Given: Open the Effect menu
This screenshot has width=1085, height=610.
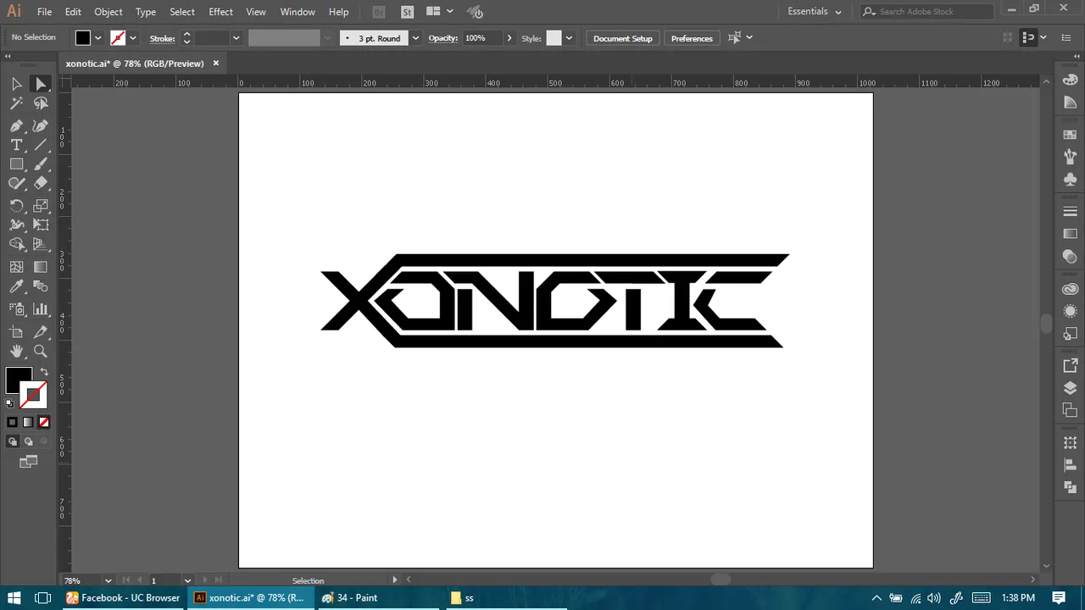Looking at the screenshot, I should [220, 12].
